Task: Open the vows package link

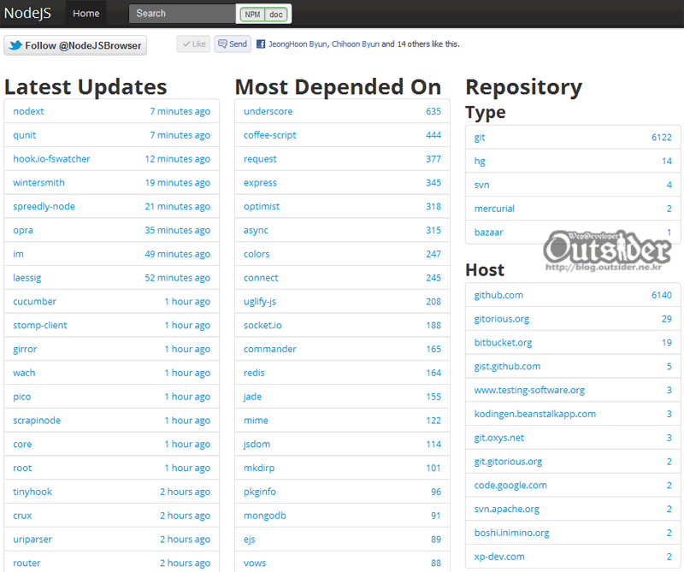Action: click(x=255, y=563)
